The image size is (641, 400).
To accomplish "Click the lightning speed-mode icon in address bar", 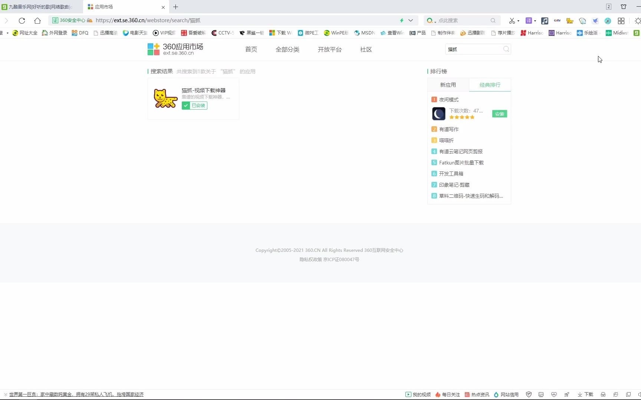I will pyautogui.click(x=401, y=20).
